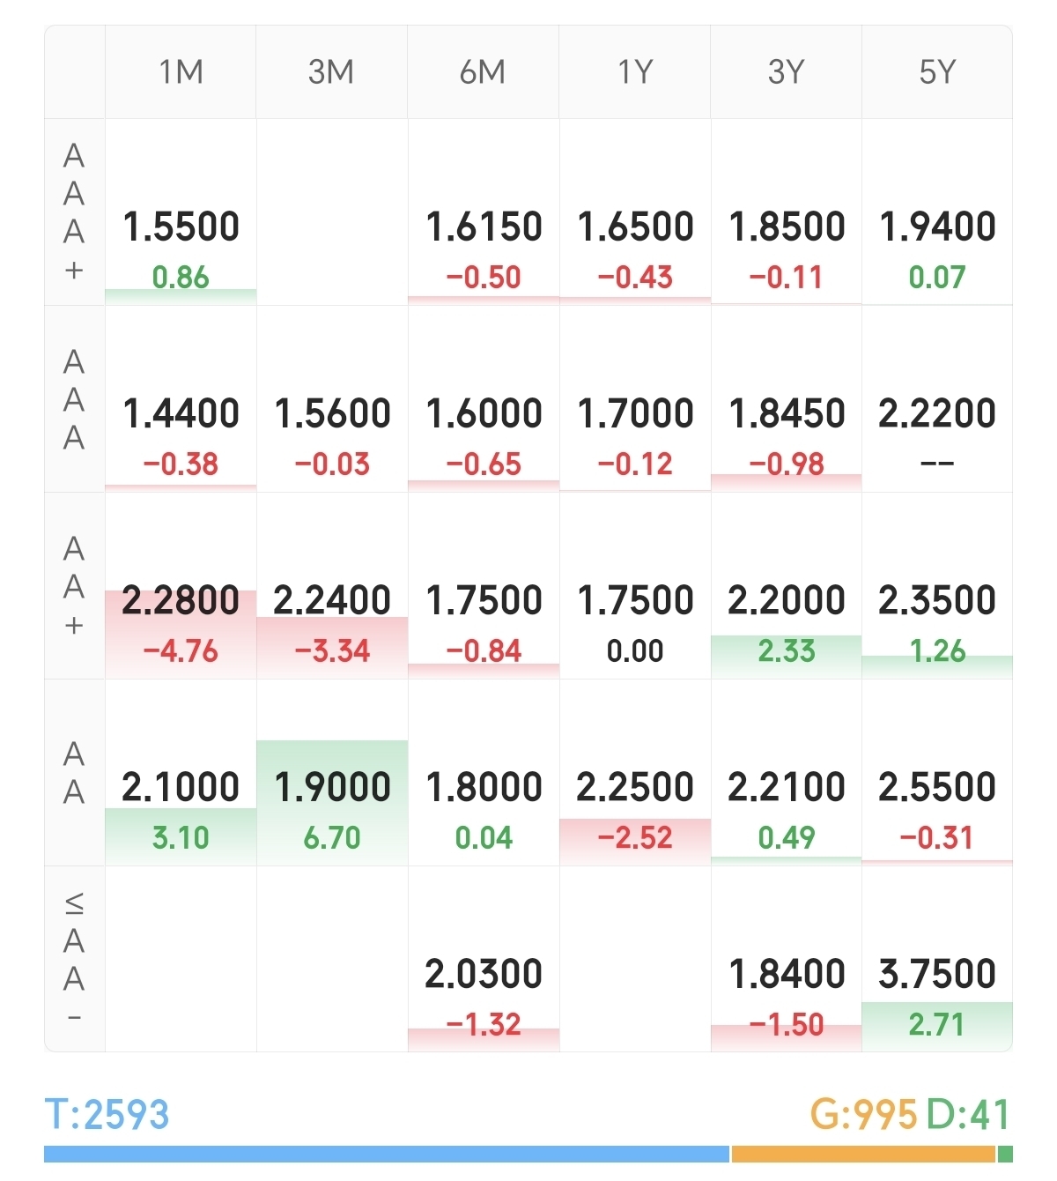
Task: Select the 1M column header
Action: [x=181, y=72]
